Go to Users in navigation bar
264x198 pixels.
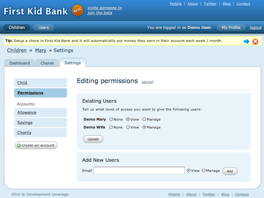(x=43, y=27)
